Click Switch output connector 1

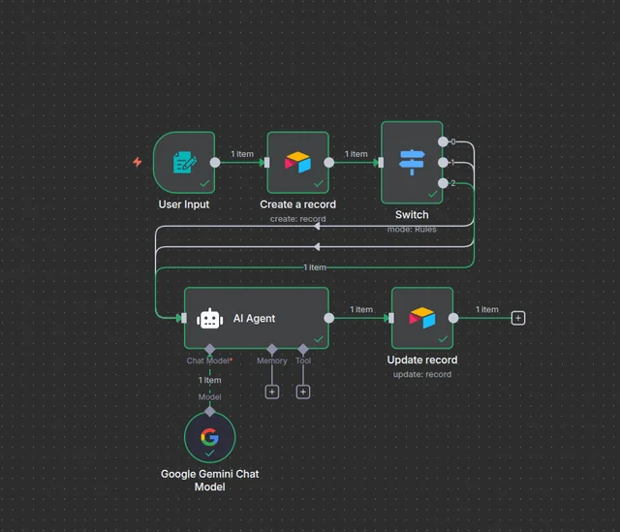coord(444,162)
